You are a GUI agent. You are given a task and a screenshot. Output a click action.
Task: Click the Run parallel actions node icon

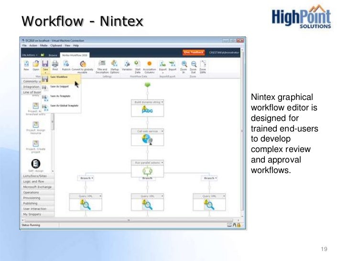(x=147, y=171)
